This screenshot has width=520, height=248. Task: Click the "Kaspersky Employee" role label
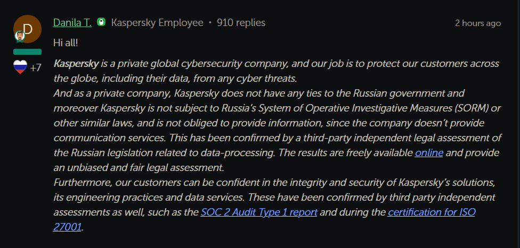click(x=157, y=23)
